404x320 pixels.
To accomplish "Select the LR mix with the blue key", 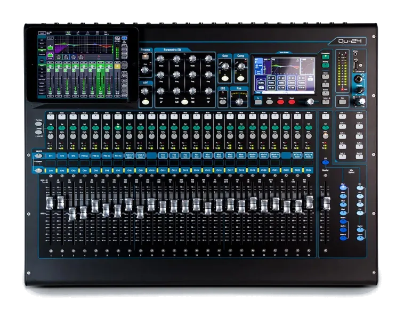I will pos(326,162).
